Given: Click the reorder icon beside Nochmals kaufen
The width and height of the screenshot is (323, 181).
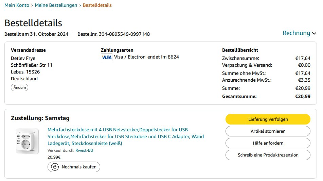Looking at the screenshot, I should click(55, 167).
